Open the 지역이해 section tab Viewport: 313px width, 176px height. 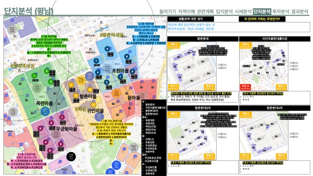(x=186, y=11)
